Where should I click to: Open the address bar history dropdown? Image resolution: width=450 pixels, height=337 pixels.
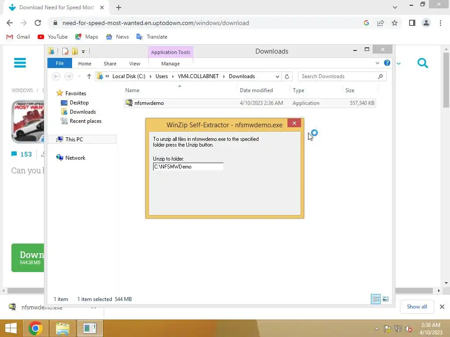pos(277,76)
